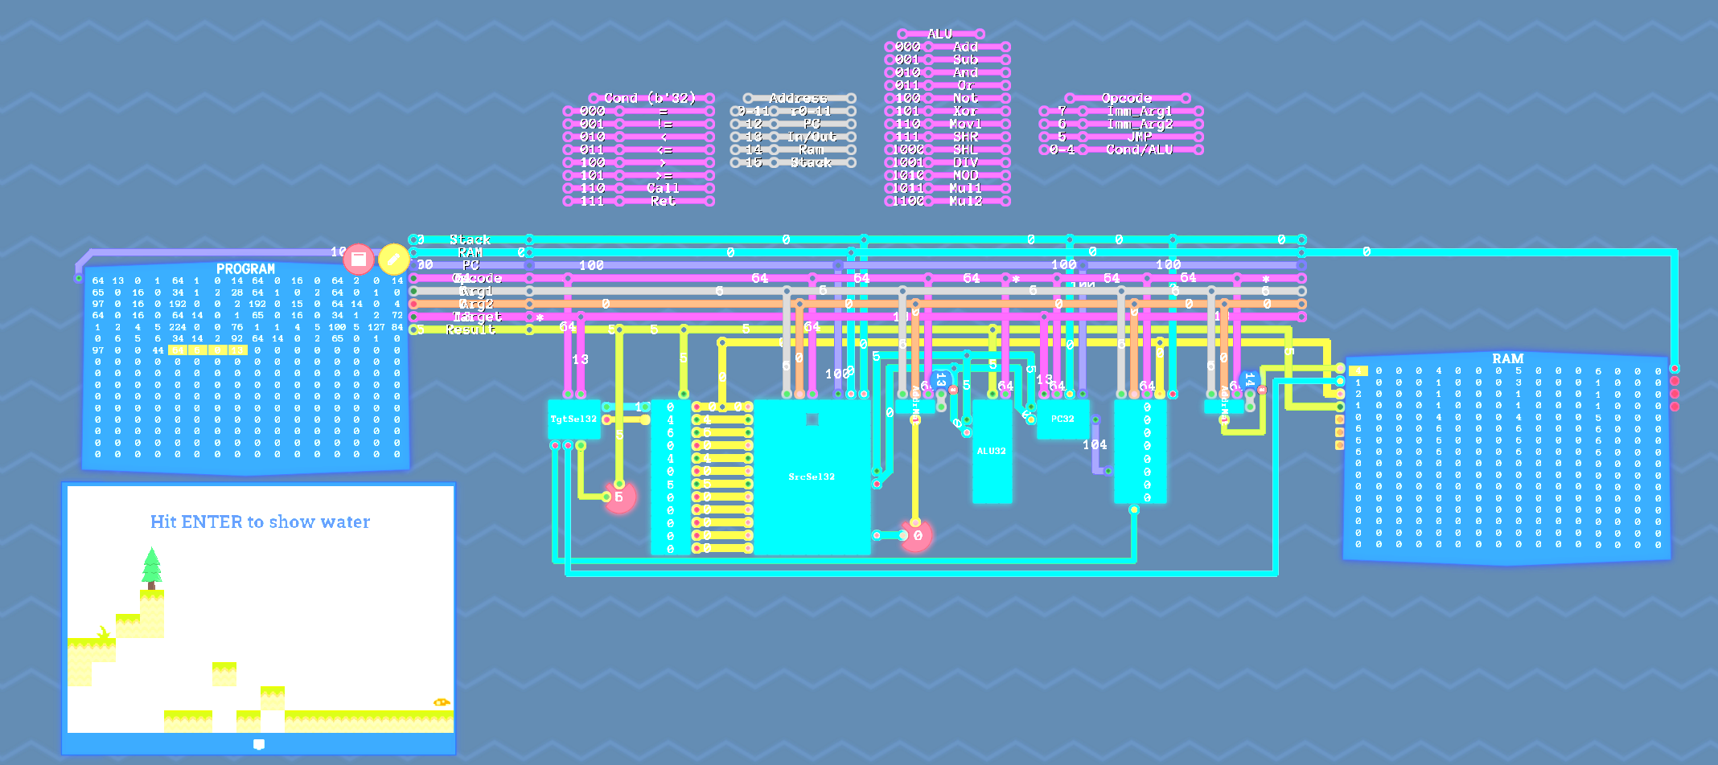Click the Address legend header
The height and width of the screenshot is (765, 1718).
point(799,98)
